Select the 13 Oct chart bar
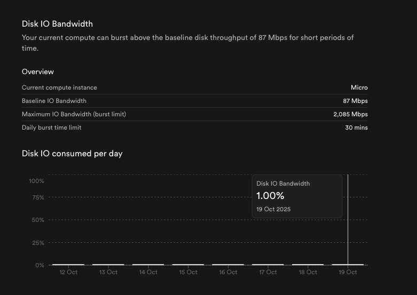The image size is (417, 295). 108,264
